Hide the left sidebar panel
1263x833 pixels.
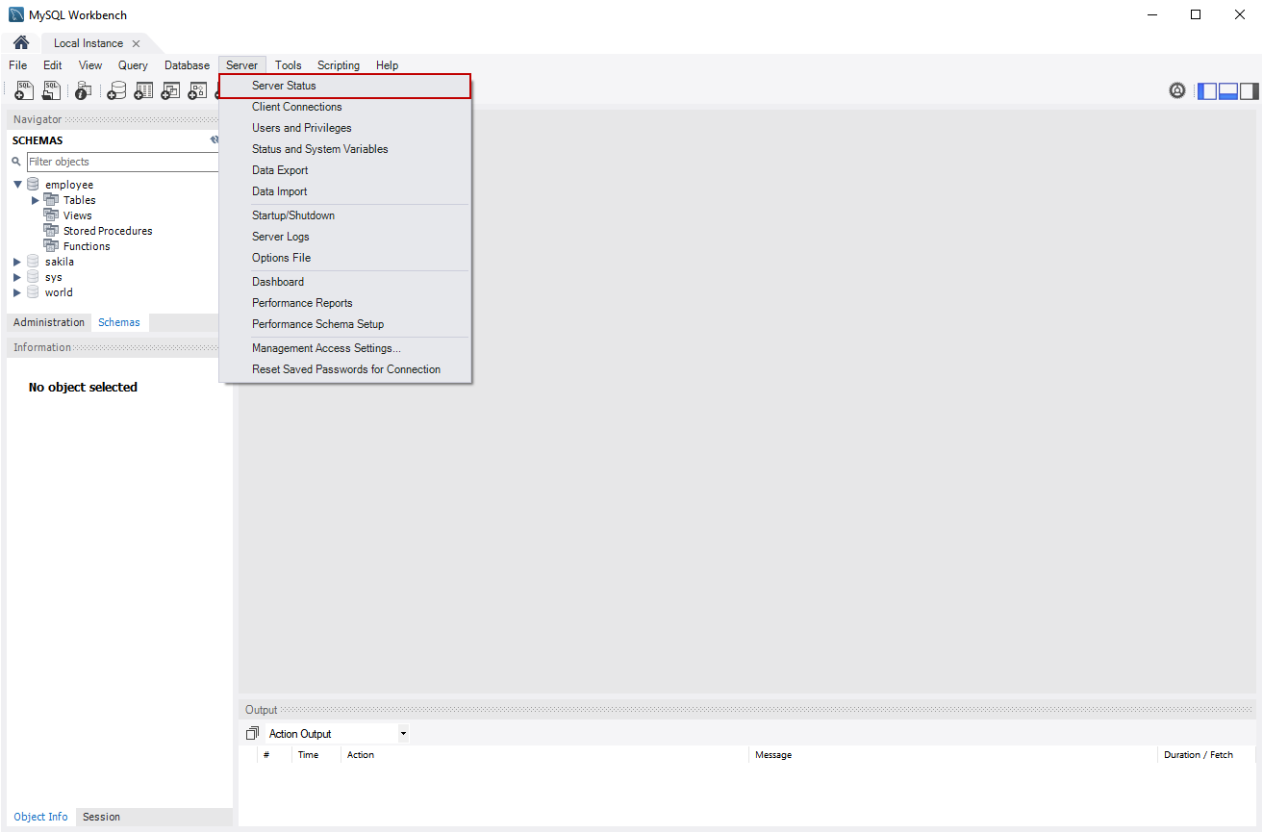click(x=1207, y=89)
